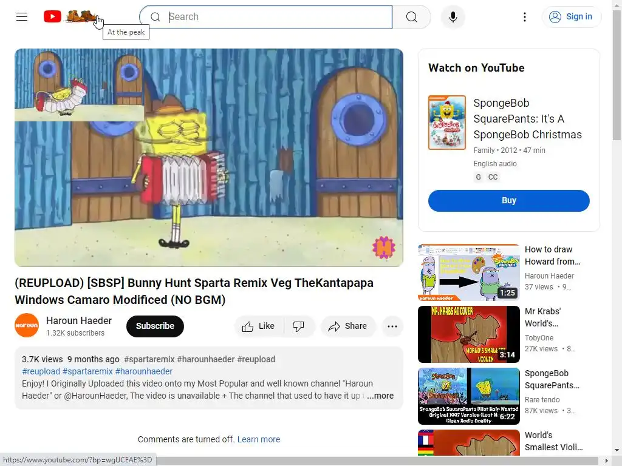This screenshot has height=466, width=622.
Task: Like this video
Action: pos(259,326)
